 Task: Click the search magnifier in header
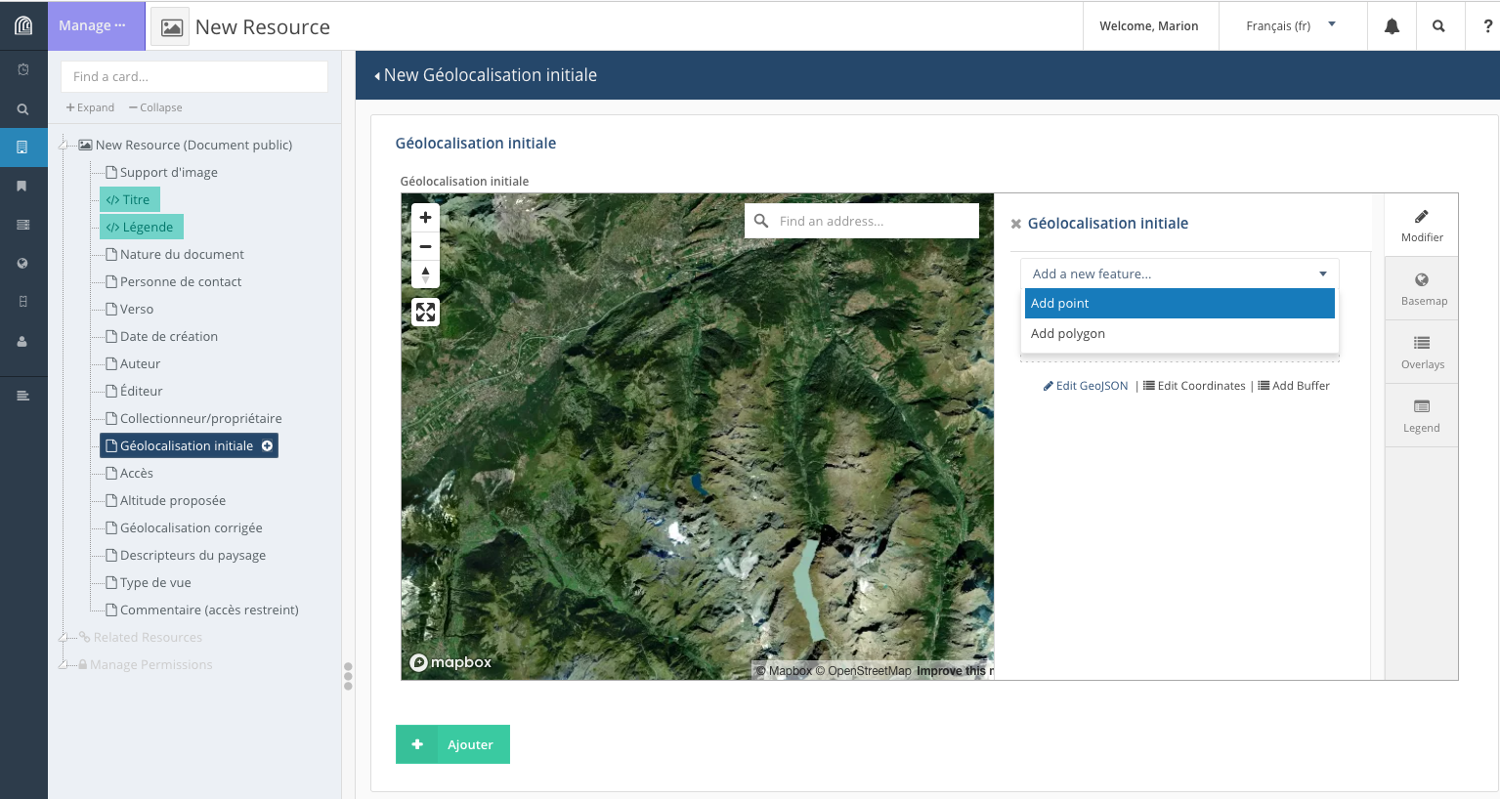[x=1438, y=26]
